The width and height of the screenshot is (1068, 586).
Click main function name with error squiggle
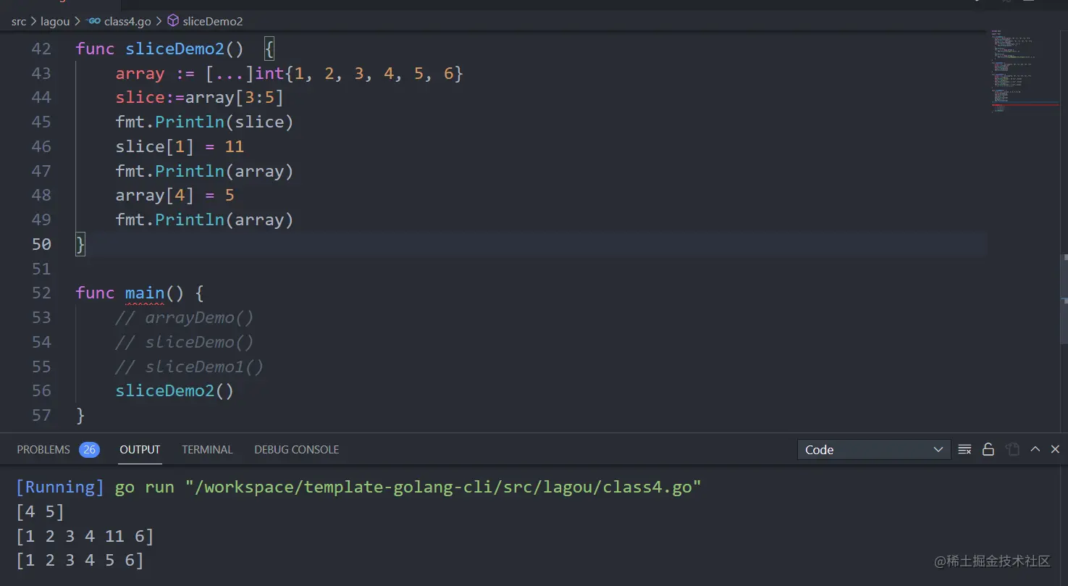click(x=145, y=293)
